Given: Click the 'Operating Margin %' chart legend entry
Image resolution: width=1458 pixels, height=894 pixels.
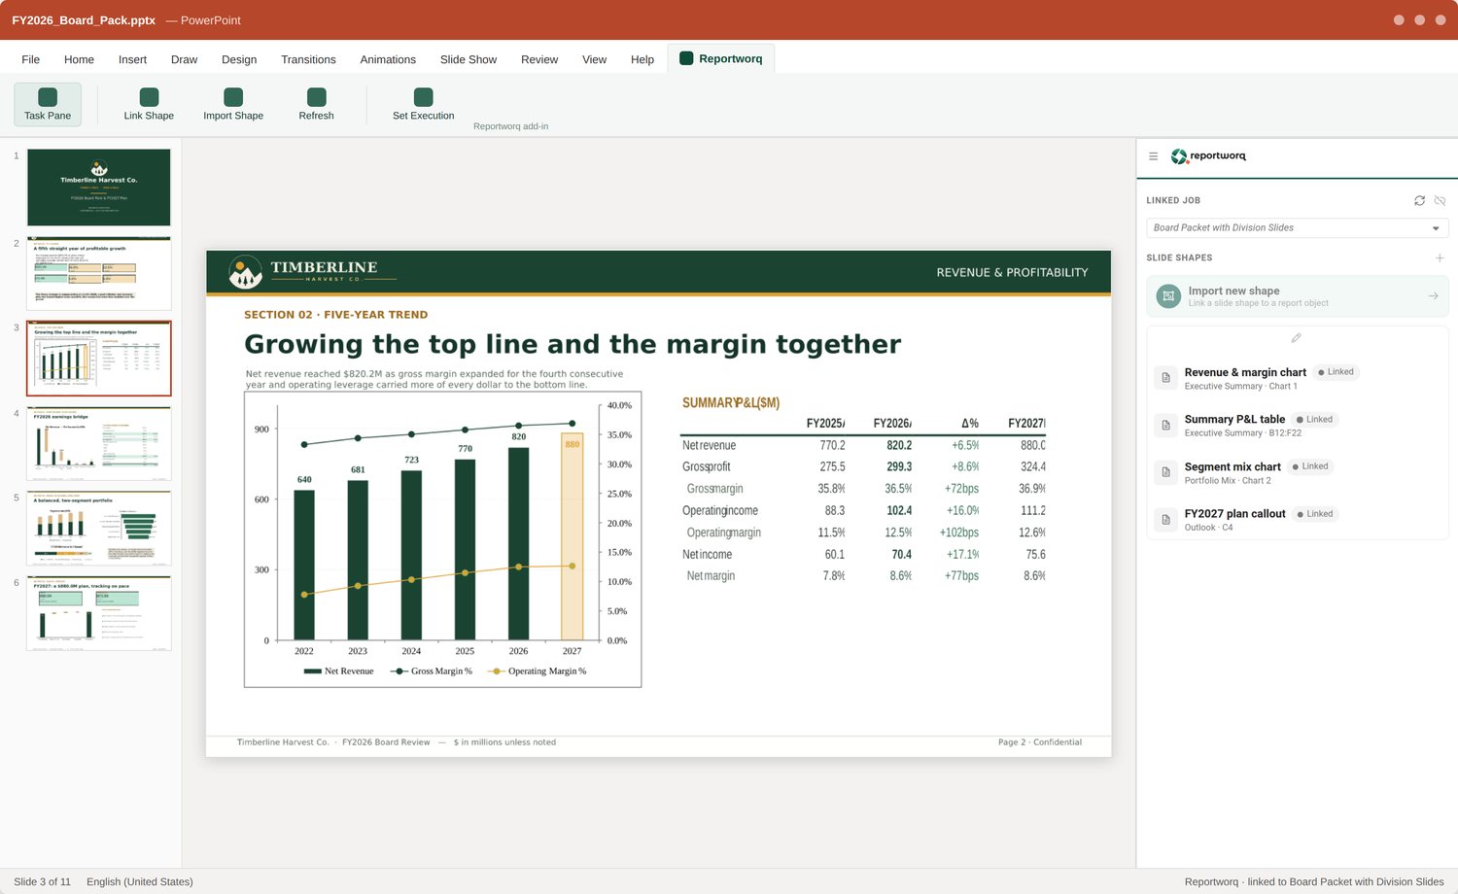Looking at the screenshot, I should point(537,671).
